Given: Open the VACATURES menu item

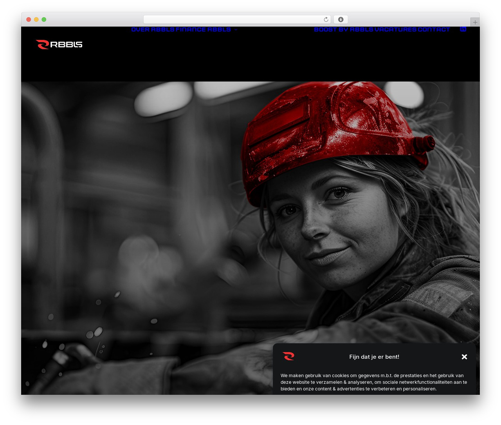Looking at the screenshot, I should tap(395, 29).
